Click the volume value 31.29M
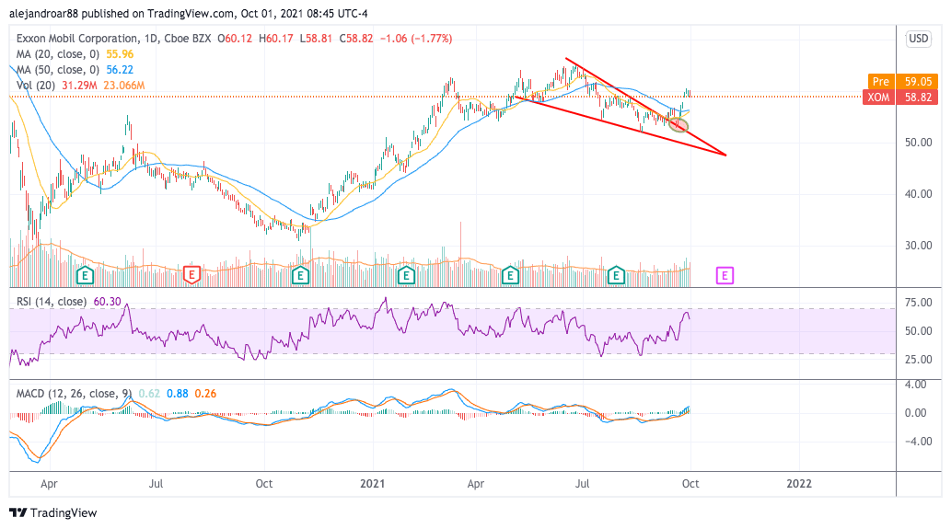951x529 pixels. tap(79, 86)
